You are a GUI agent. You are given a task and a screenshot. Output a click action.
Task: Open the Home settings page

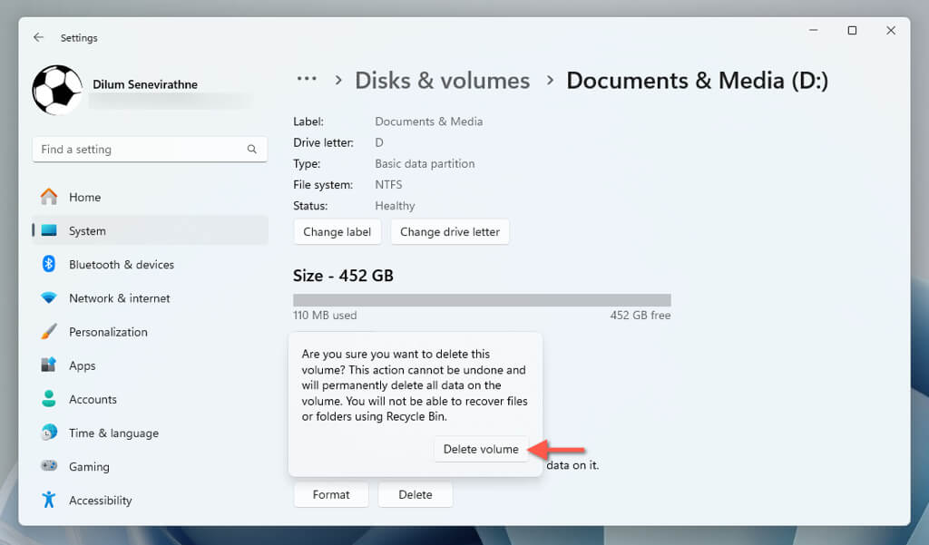[84, 197]
